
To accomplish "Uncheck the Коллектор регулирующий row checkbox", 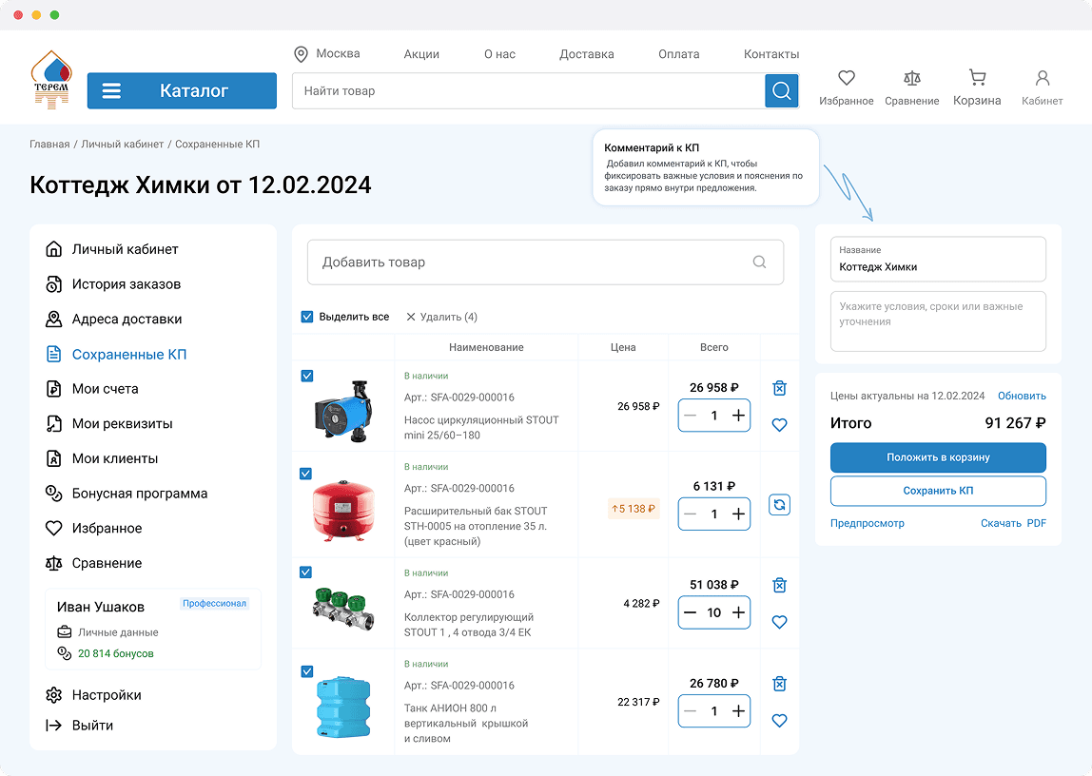I will [x=305, y=572].
